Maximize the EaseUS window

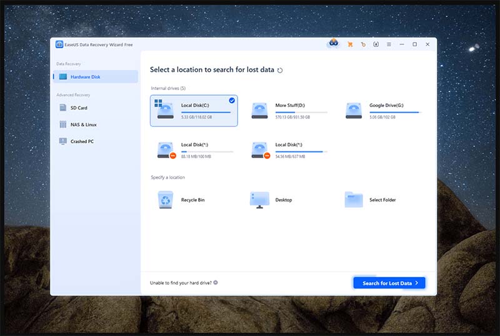pos(414,44)
